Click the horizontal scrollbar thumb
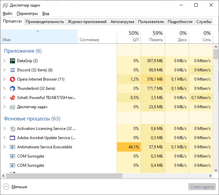The height and width of the screenshot is (195, 219). point(64,176)
